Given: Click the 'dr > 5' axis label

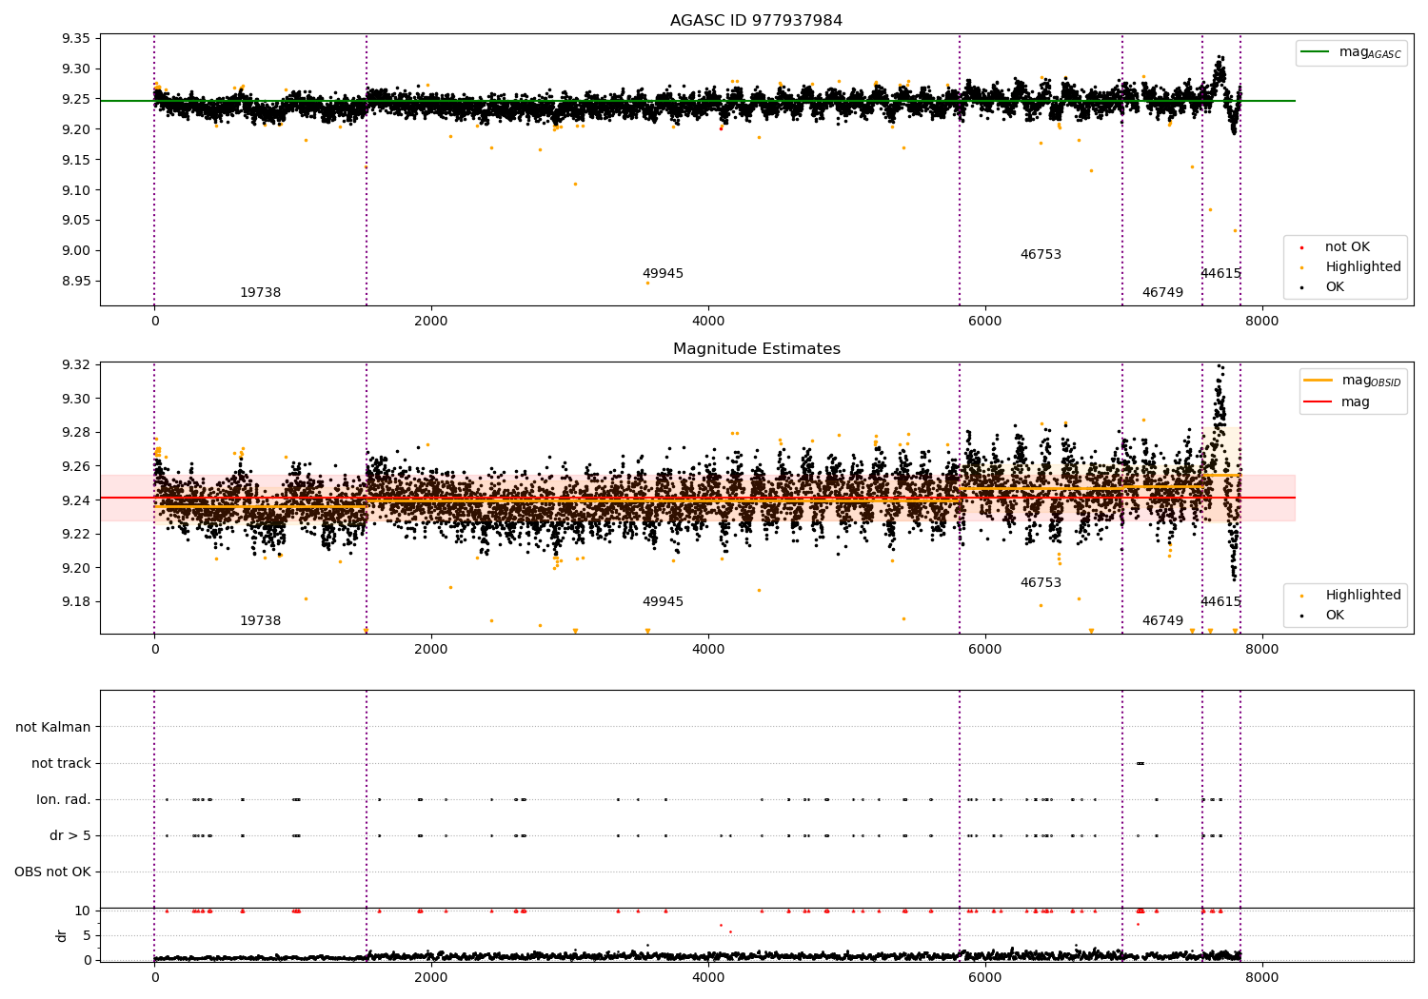Looking at the screenshot, I should [70, 835].
